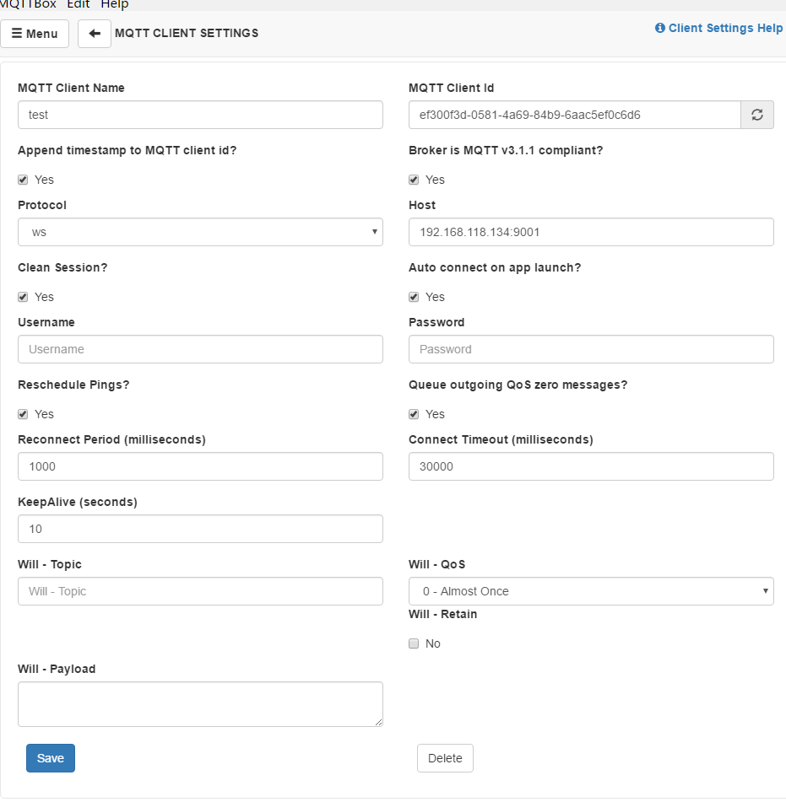The width and height of the screenshot is (786, 802).
Task: Disable Auto connect on app launch
Action: tap(414, 297)
